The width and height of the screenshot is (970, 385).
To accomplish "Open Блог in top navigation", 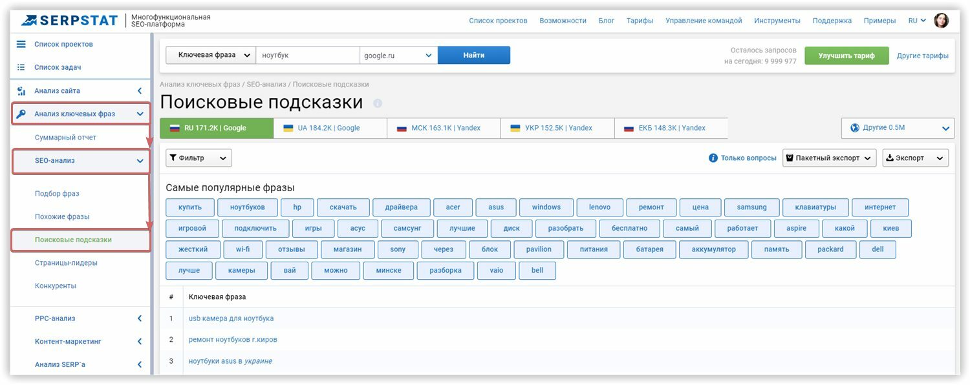I will 607,21.
